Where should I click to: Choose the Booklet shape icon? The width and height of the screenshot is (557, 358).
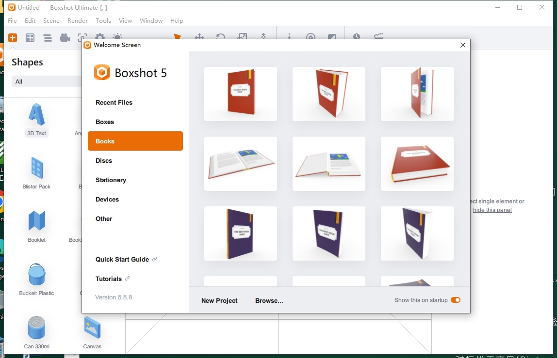pos(37,226)
